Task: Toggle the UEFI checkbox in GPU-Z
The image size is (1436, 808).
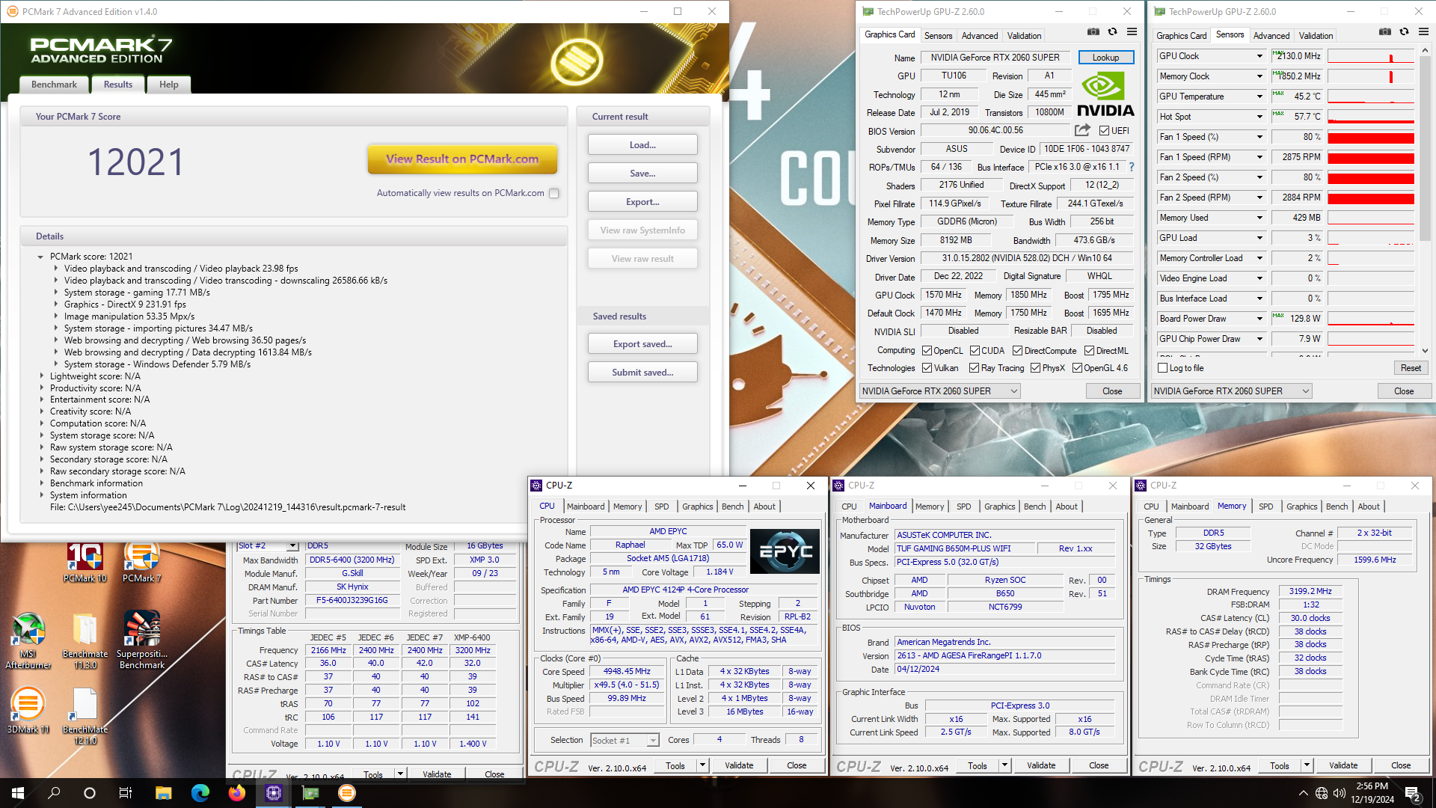Action: point(1104,130)
